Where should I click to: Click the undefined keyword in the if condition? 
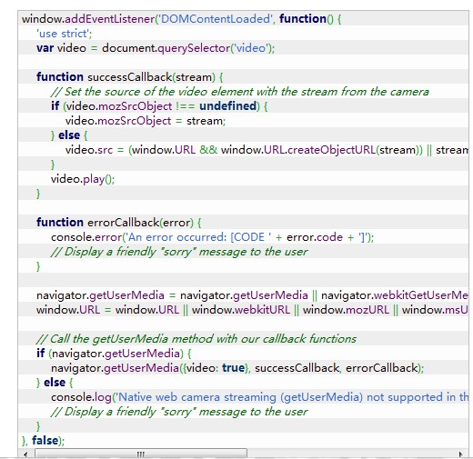(x=228, y=106)
